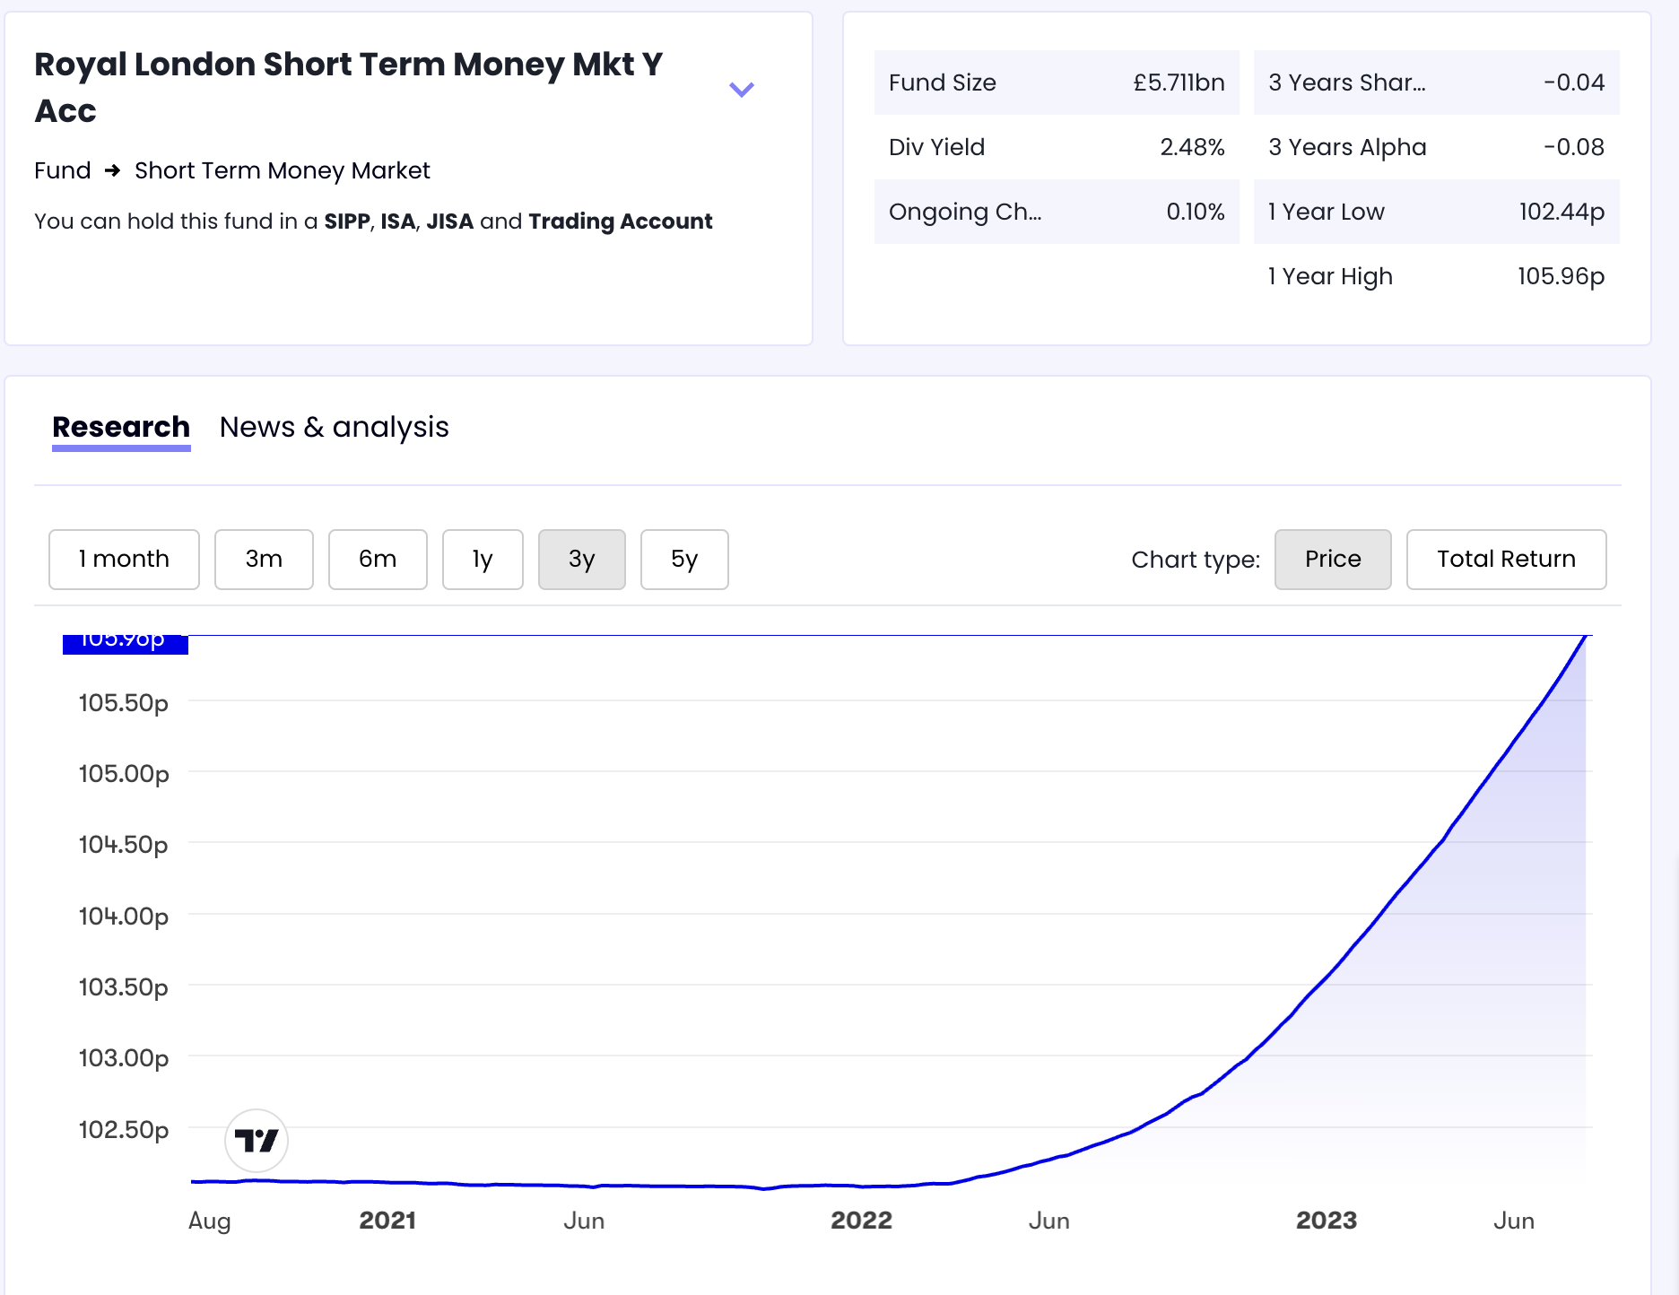
Task: Select the 1 month chart range
Action: tap(124, 559)
